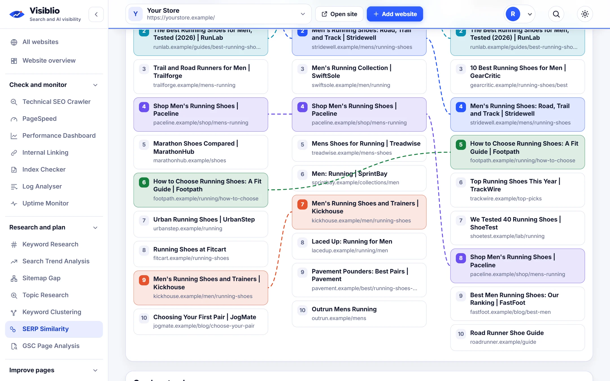The height and width of the screenshot is (381, 610).
Task: Click the Sitemap Gap hierarchy icon
Action: point(14,279)
